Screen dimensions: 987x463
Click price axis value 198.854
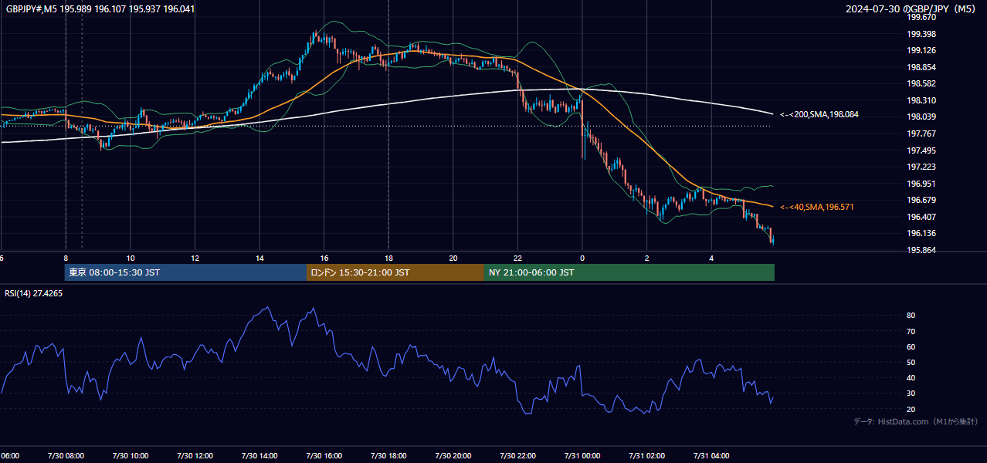click(921, 67)
